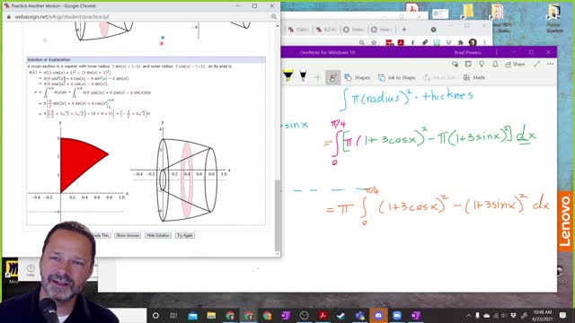Screen dimensions: 575x323
Task: Click the Show Answer button
Action: click(128, 235)
